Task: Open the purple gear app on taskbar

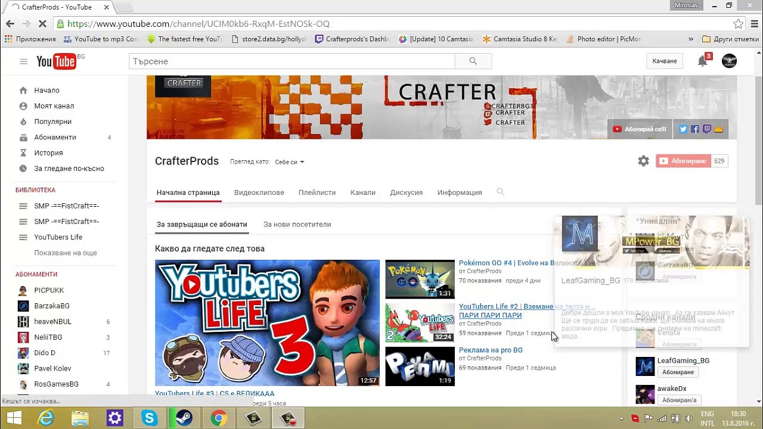Action: [114, 418]
